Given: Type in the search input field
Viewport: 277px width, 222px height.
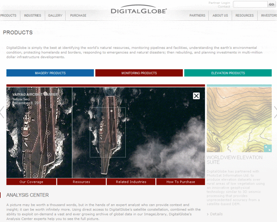Looking at the screenshot, I should (250, 4).
